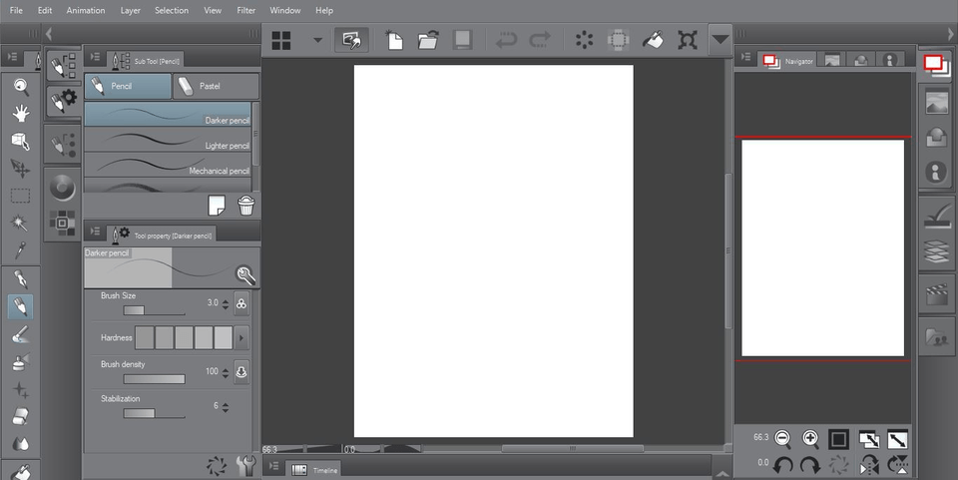The height and width of the screenshot is (480, 958).
Task: Select the Blend droplet tool
Action: coord(21,444)
